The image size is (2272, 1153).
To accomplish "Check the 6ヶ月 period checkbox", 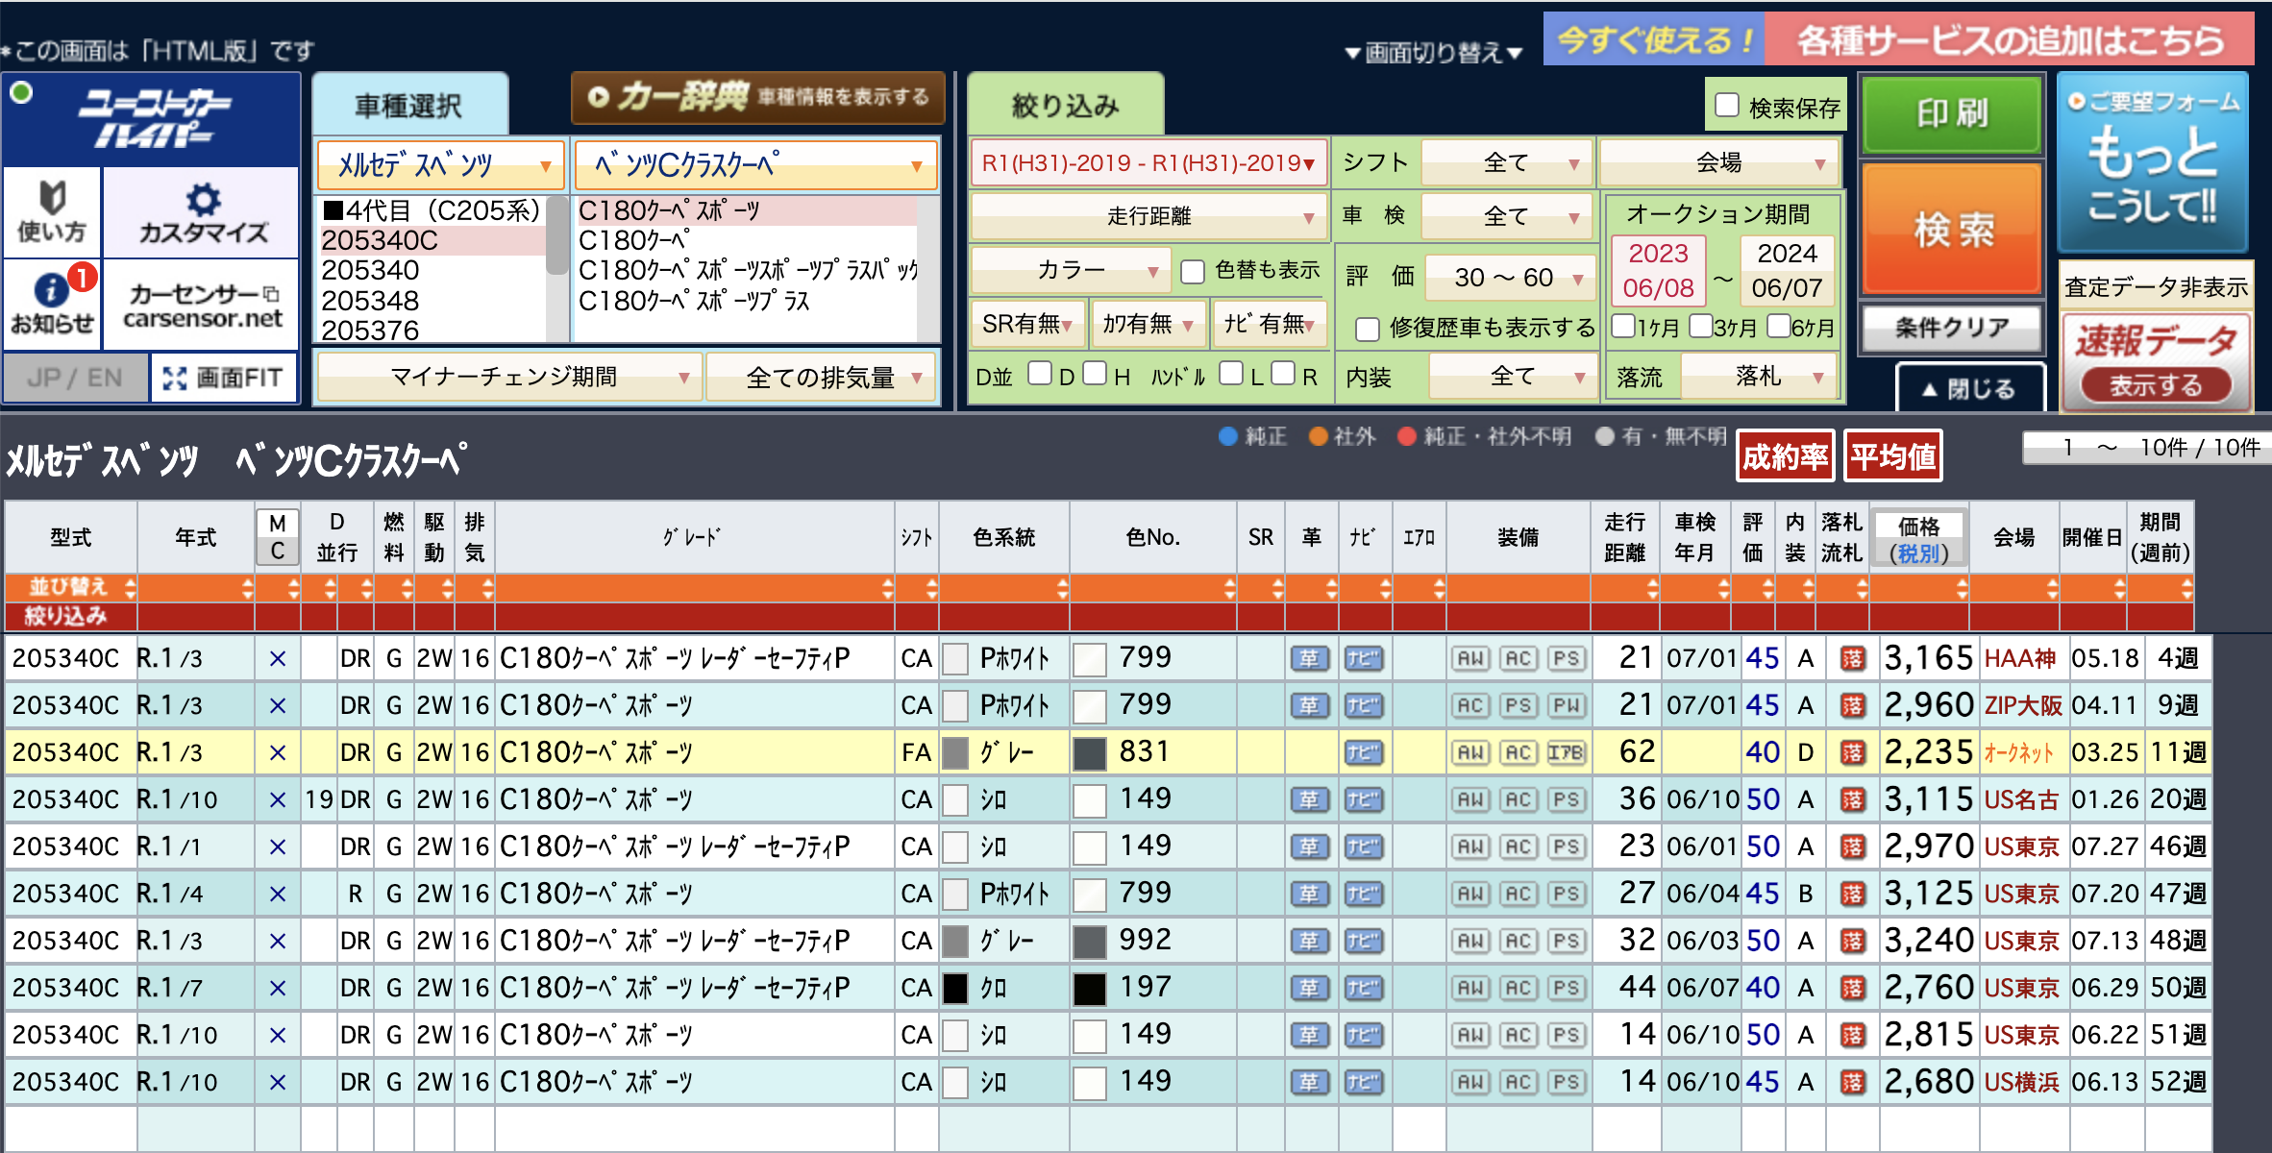I will tap(1778, 326).
